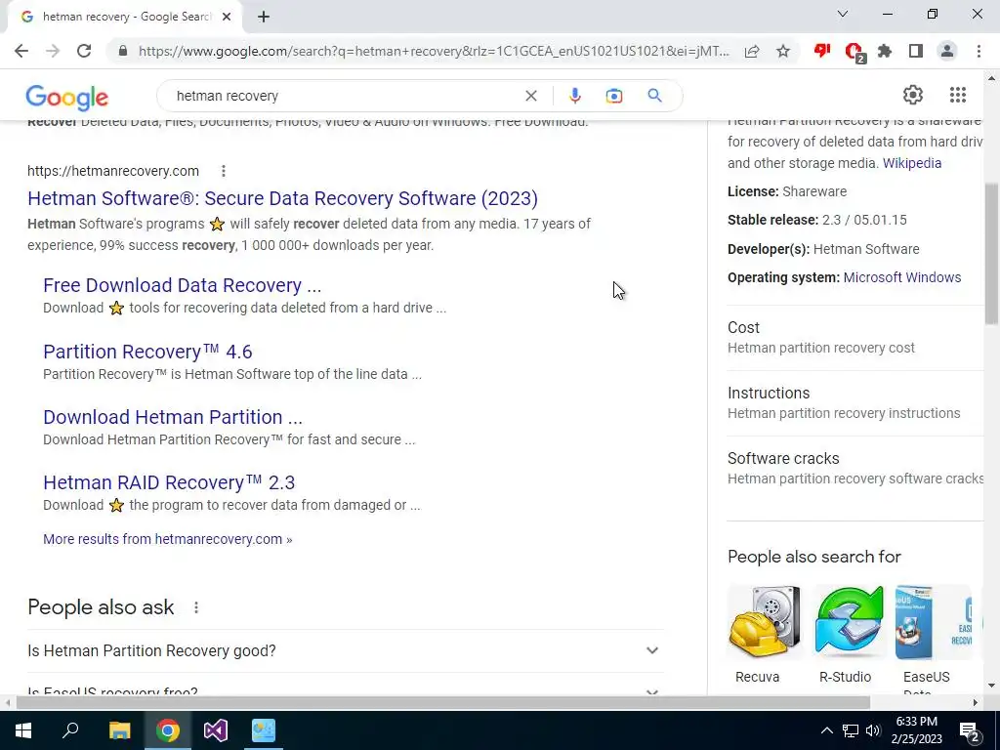
Task: Open Windows taskbar search
Action: click(70, 730)
